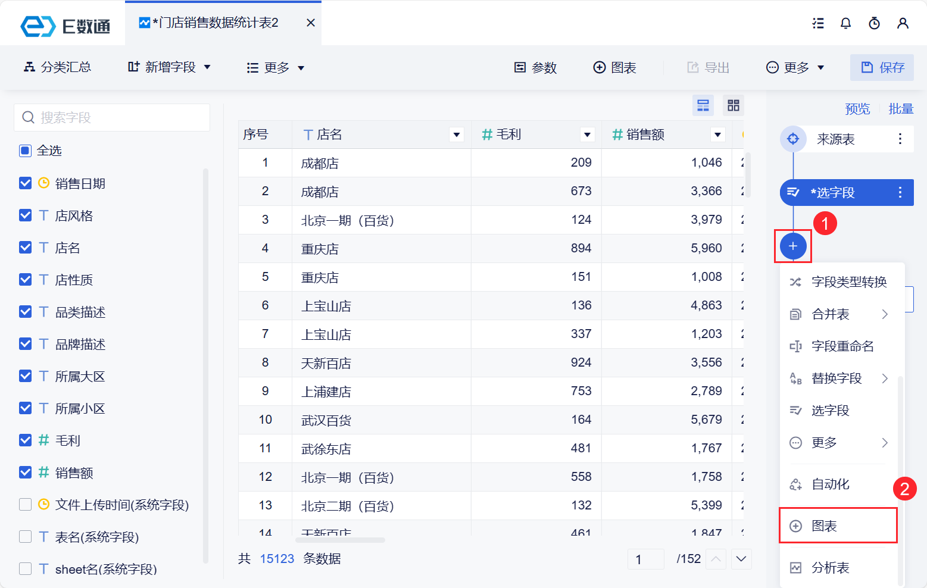Open the user account icon
Screen dimensions: 927x588
coord(903,23)
